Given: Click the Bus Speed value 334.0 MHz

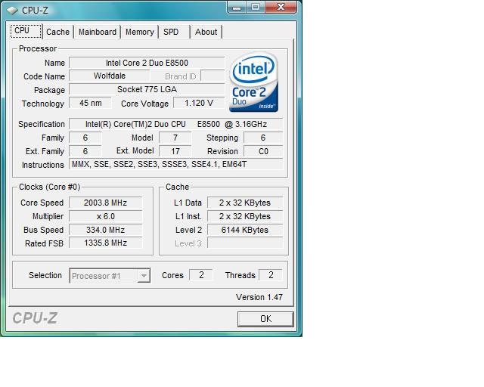Looking at the screenshot, I should pyautogui.click(x=106, y=230).
